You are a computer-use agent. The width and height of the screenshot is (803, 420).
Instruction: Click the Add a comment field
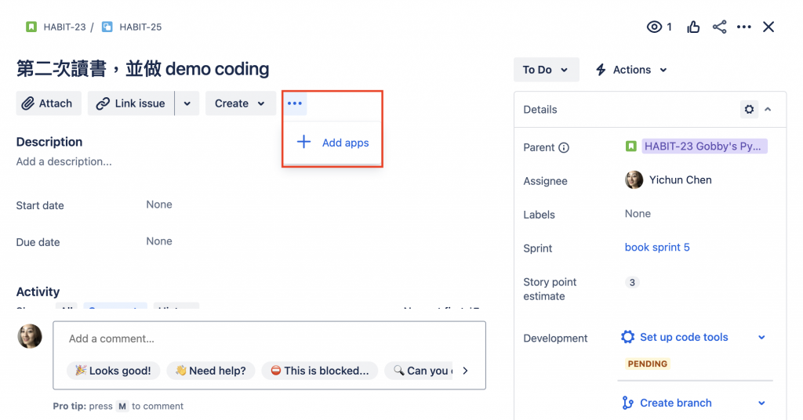pos(269,339)
